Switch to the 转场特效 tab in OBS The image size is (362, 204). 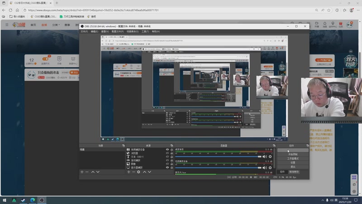click(294, 172)
